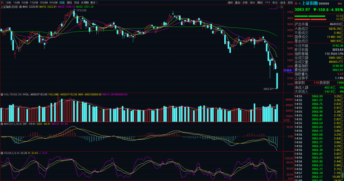Click the 返回 back button
This screenshot has width=344, height=181.
pyautogui.click(x=290, y=3)
